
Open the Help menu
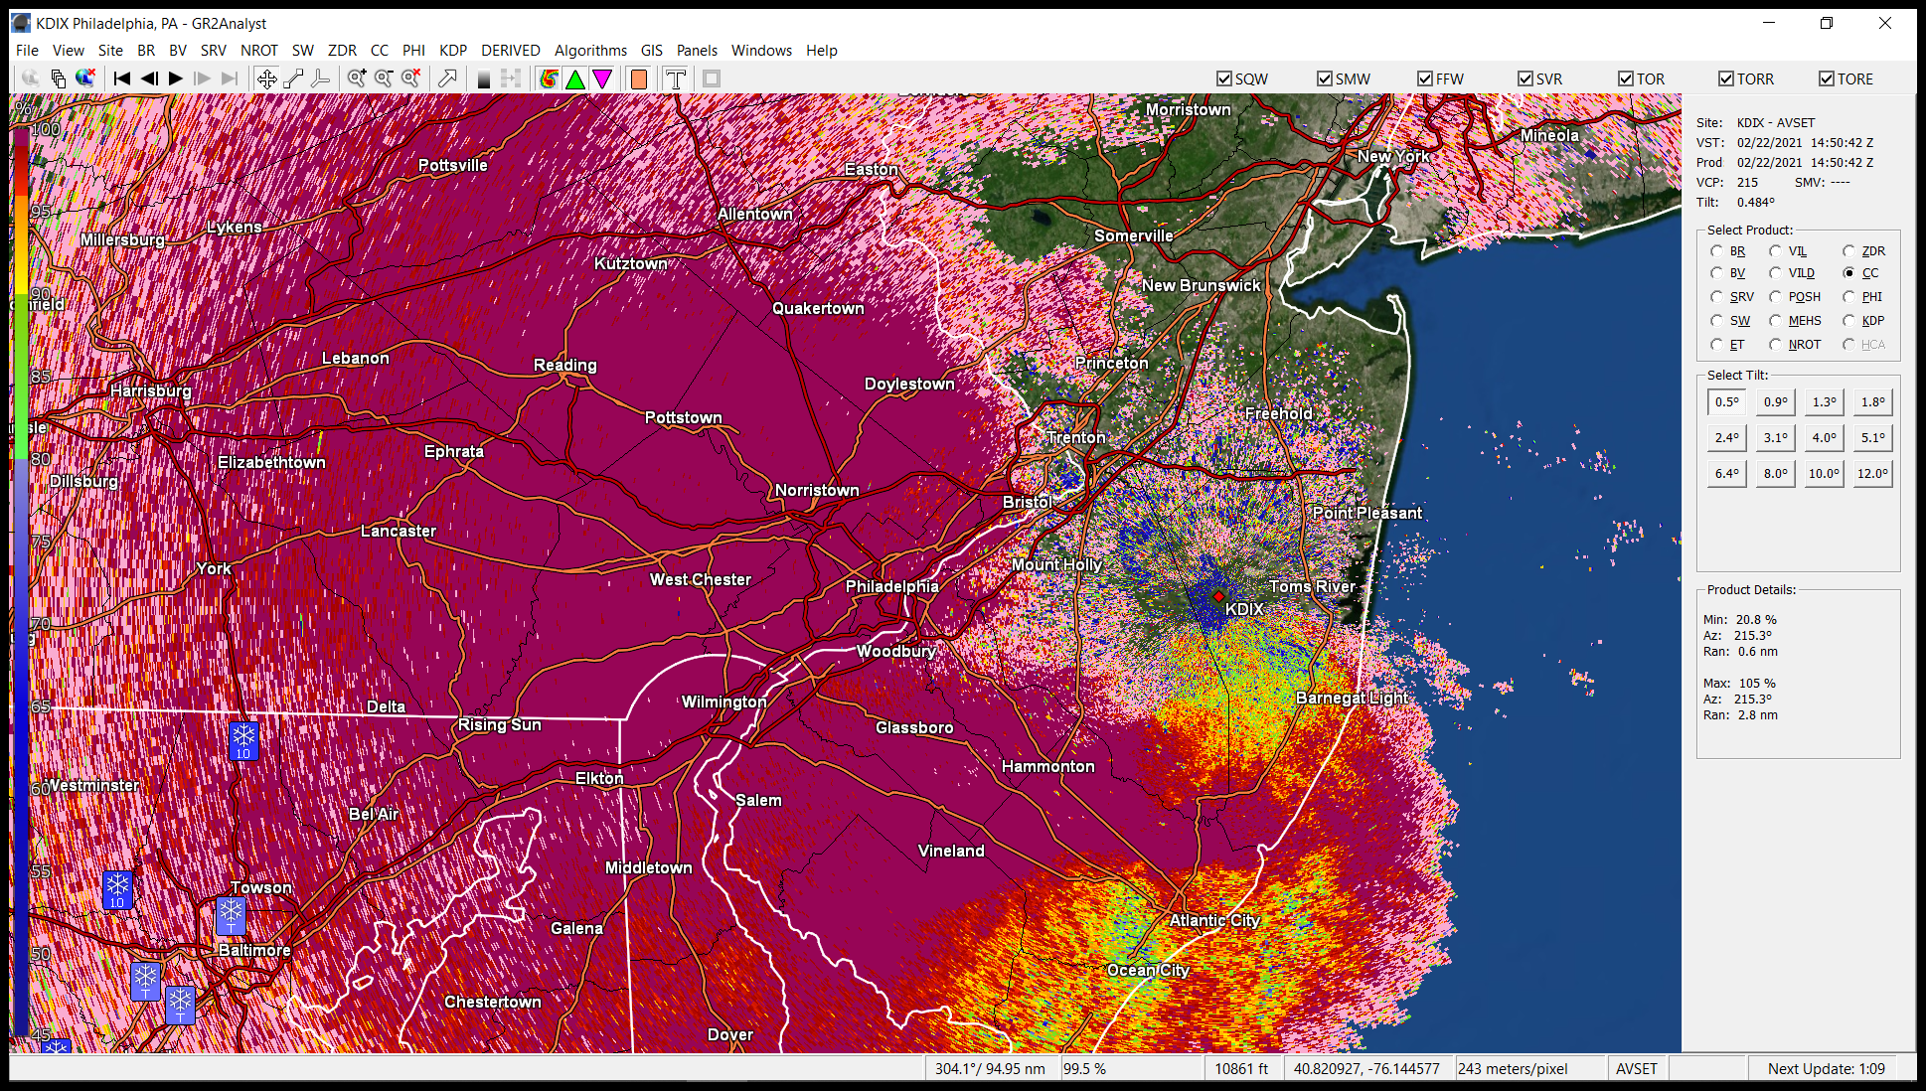pyautogui.click(x=822, y=51)
